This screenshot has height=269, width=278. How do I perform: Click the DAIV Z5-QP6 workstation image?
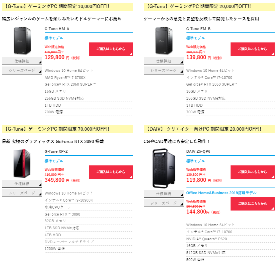pos(164,168)
